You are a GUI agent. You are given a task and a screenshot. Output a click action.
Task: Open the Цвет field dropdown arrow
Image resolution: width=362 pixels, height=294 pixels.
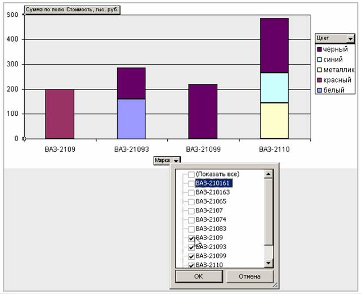click(350, 39)
